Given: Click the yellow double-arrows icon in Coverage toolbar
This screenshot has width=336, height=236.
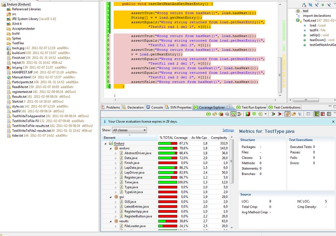Looking at the screenshot, I should pos(239,114).
